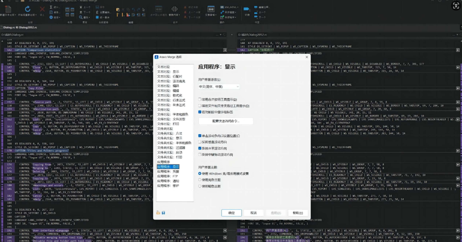
Task: Check 反转垂直滚动方向
Action: pos(200,142)
